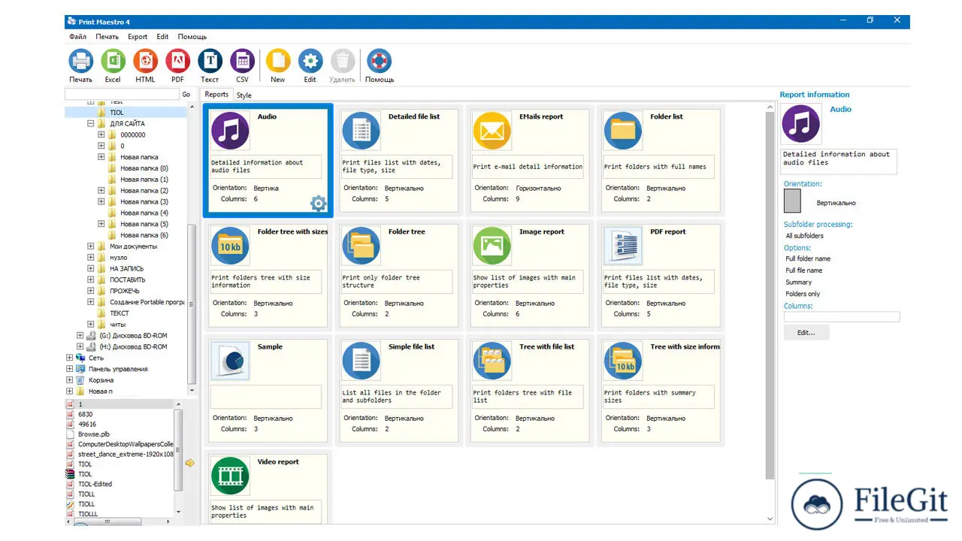Create a New report icon
The width and height of the screenshot is (962, 541).
point(277,61)
